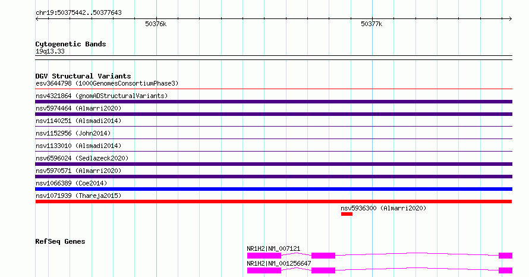Screen dimensions: 529x277
Task: Click the short red nsv5936300 bar
Action: coord(347,214)
